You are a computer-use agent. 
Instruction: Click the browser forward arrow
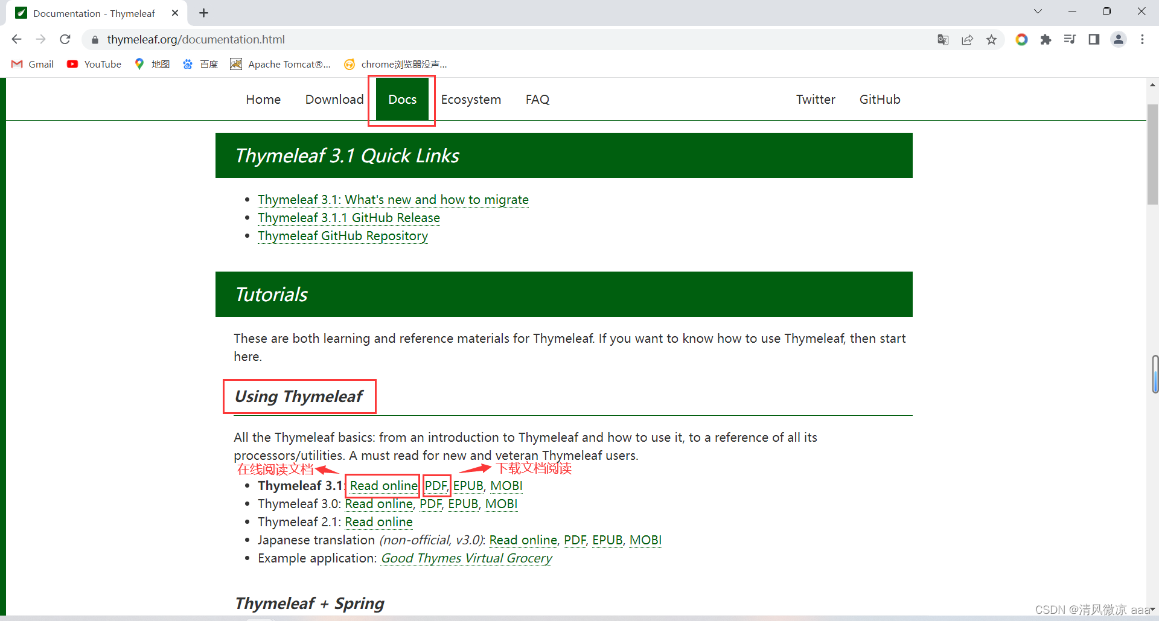[40, 39]
